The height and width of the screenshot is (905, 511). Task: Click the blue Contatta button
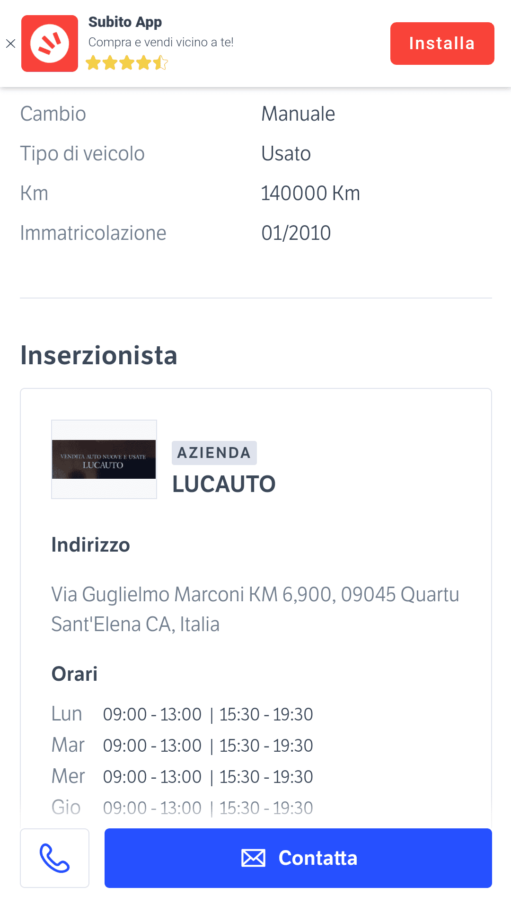[298, 858]
